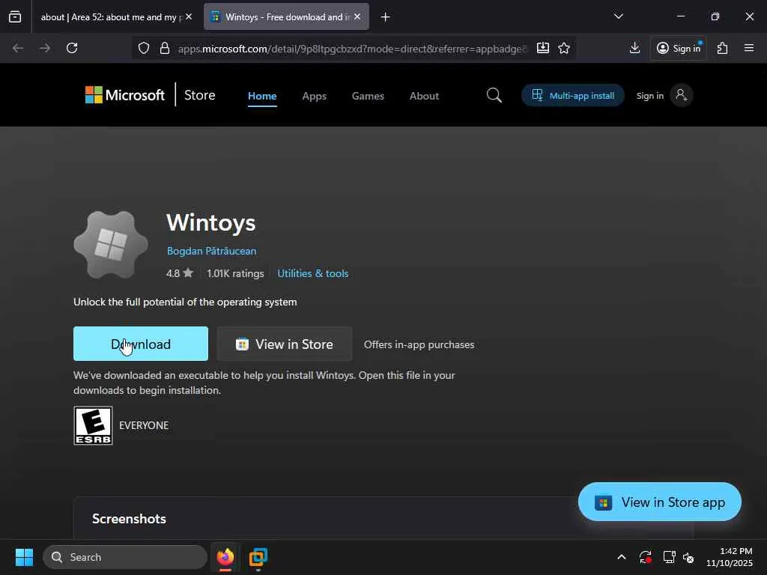Image resolution: width=767 pixels, height=575 pixels.
Task: Open the Windows Start menu
Action: [x=24, y=557]
